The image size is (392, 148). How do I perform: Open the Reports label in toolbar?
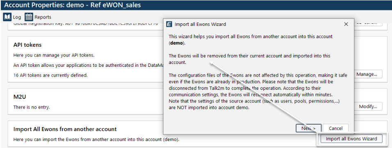pyautogui.click(x=43, y=17)
